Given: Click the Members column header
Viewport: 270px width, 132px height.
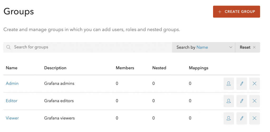Looking at the screenshot, I should (125, 68).
